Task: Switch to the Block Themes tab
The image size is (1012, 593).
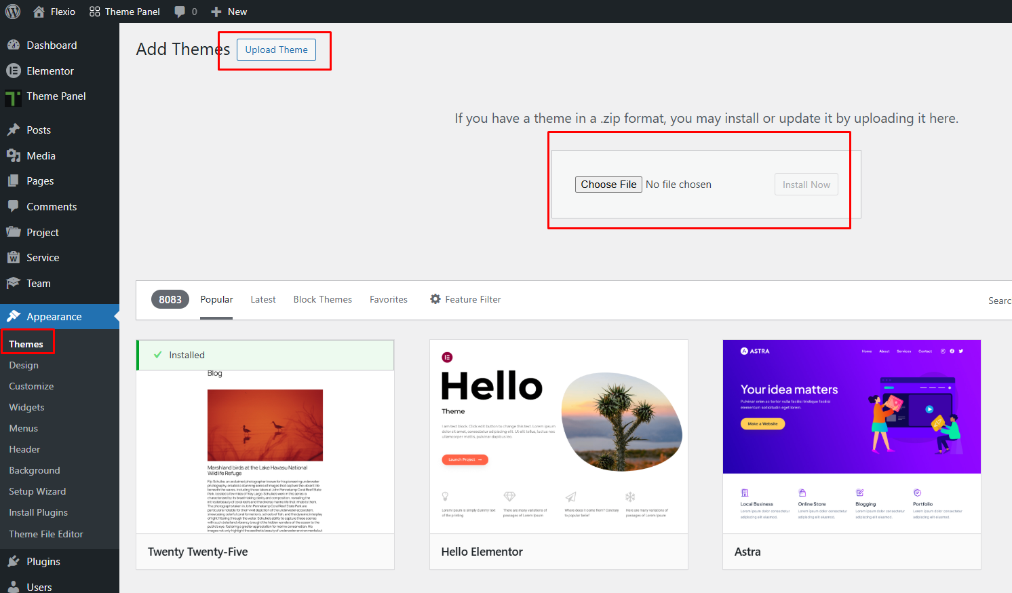Action: click(323, 299)
